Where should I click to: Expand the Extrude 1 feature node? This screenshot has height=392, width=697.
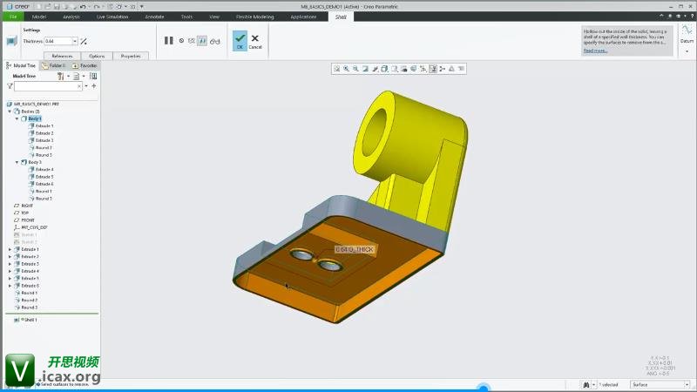(10, 249)
